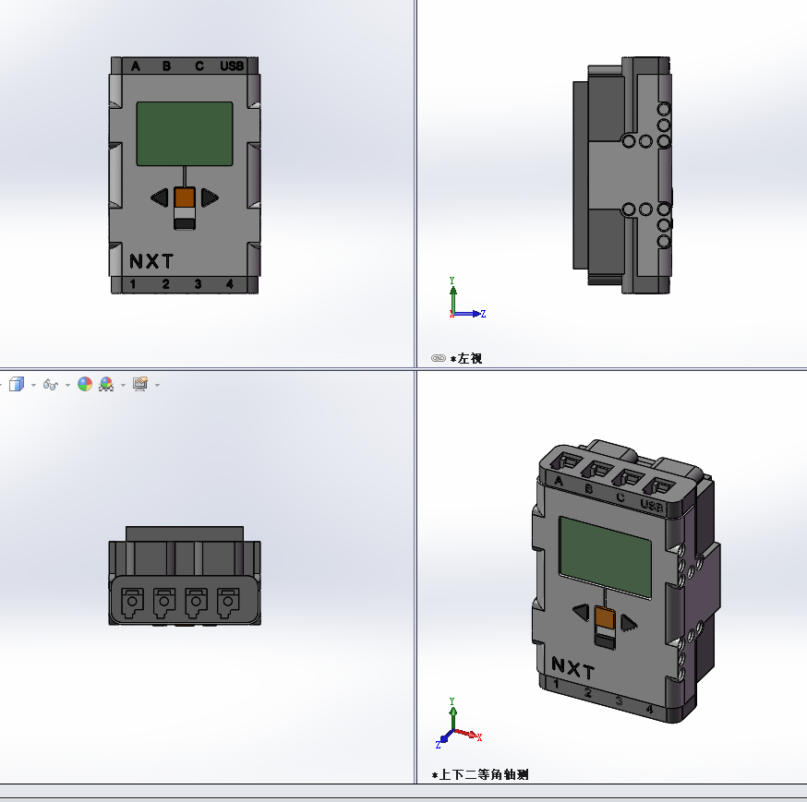Open View Settings monitor icon

pyautogui.click(x=140, y=384)
